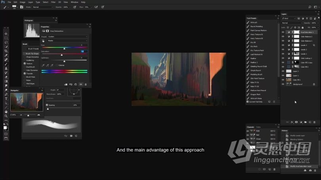Hide the Color Lookup 1 layer

[x=283, y=58]
